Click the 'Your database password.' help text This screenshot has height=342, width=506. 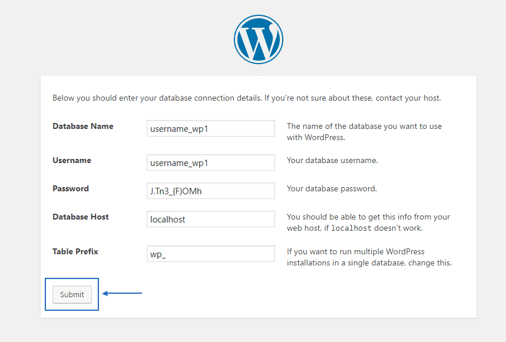click(332, 189)
